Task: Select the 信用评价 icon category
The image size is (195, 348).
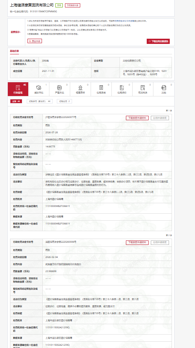Action: coord(122,89)
